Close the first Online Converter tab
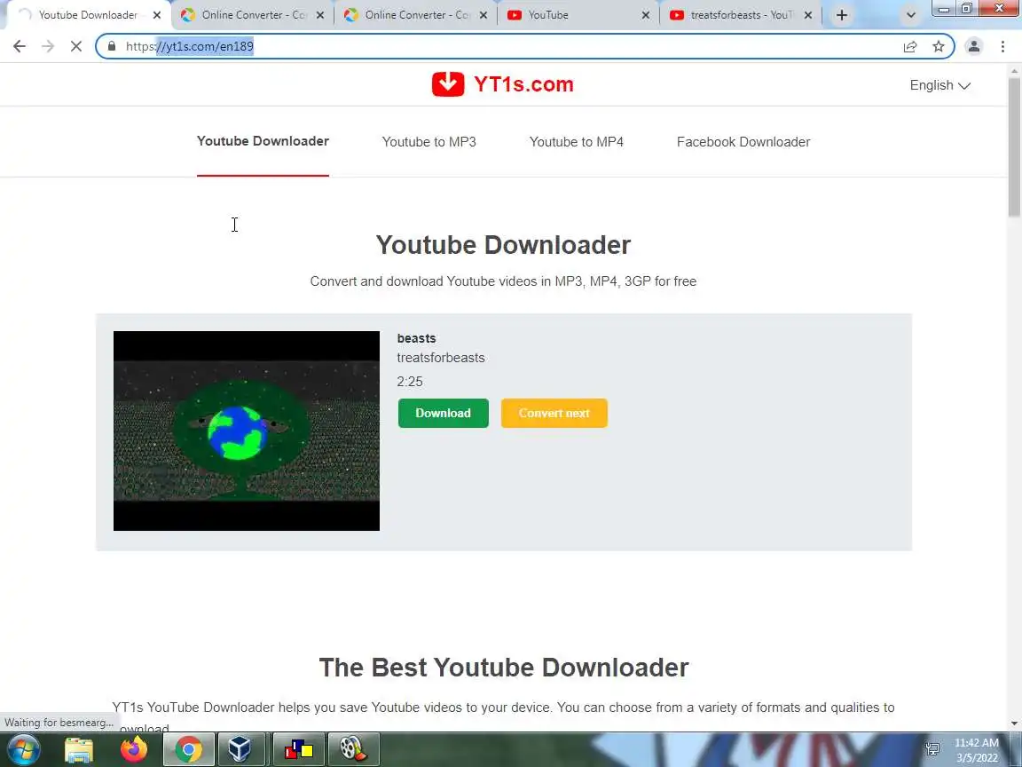 click(320, 15)
